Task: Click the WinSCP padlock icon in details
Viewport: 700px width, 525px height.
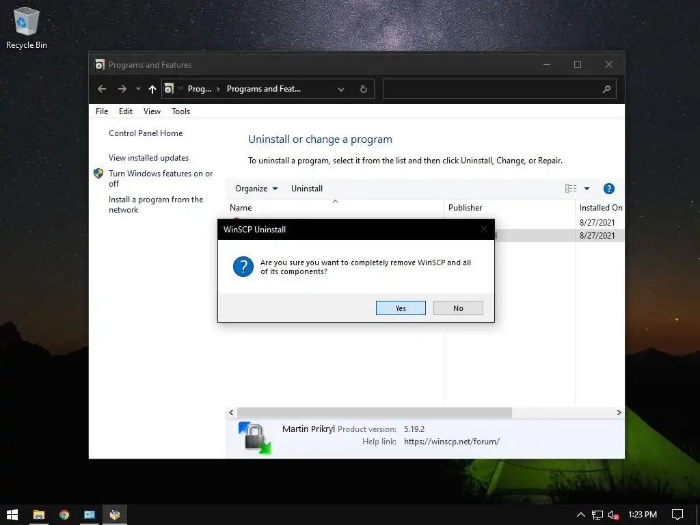Action: (x=255, y=437)
